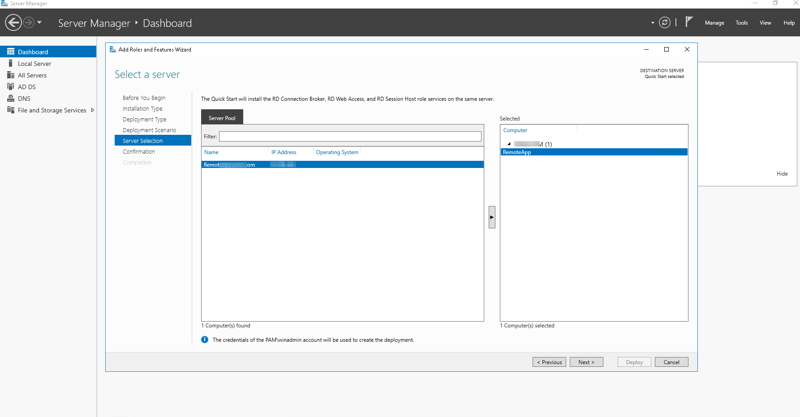This screenshot has width=800, height=417.
Task: Click the Previous button
Action: click(x=549, y=362)
